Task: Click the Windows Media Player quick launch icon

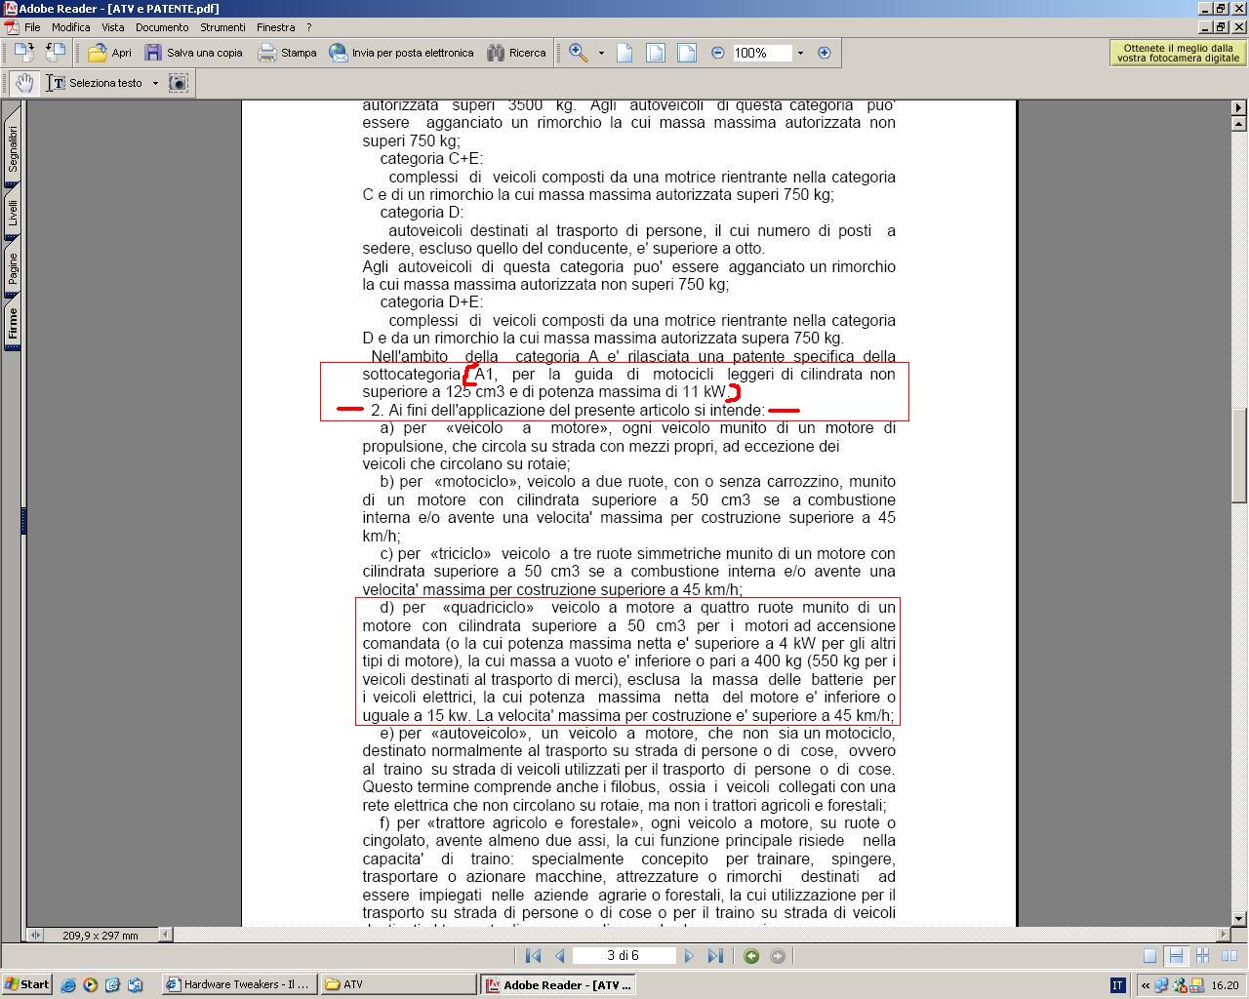Action: [x=91, y=985]
